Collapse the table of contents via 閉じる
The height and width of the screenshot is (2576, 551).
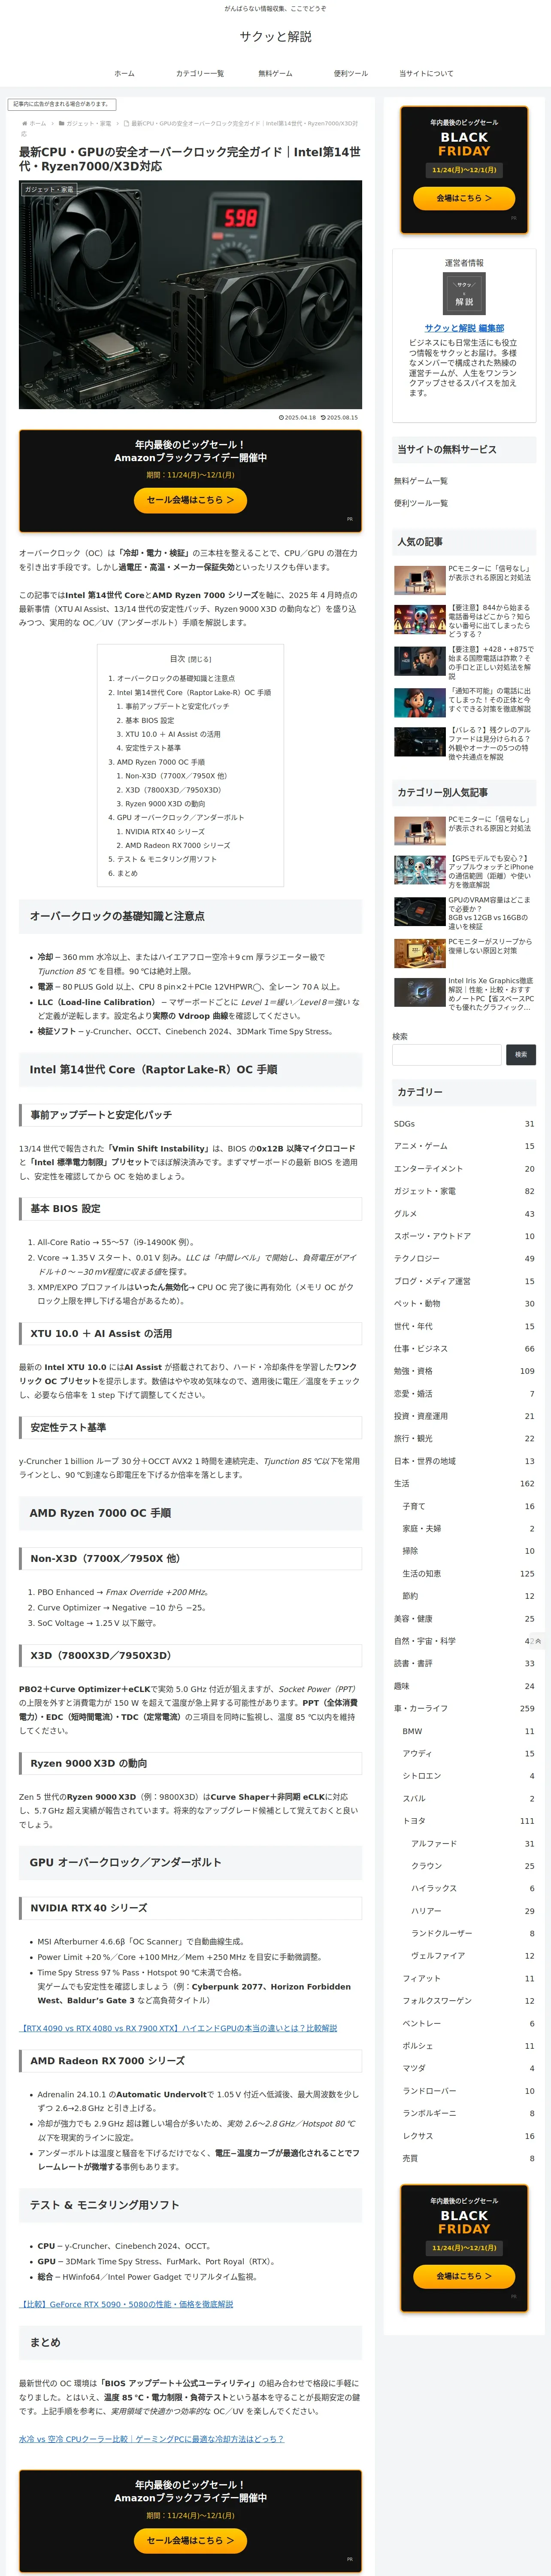tap(200, 659)
